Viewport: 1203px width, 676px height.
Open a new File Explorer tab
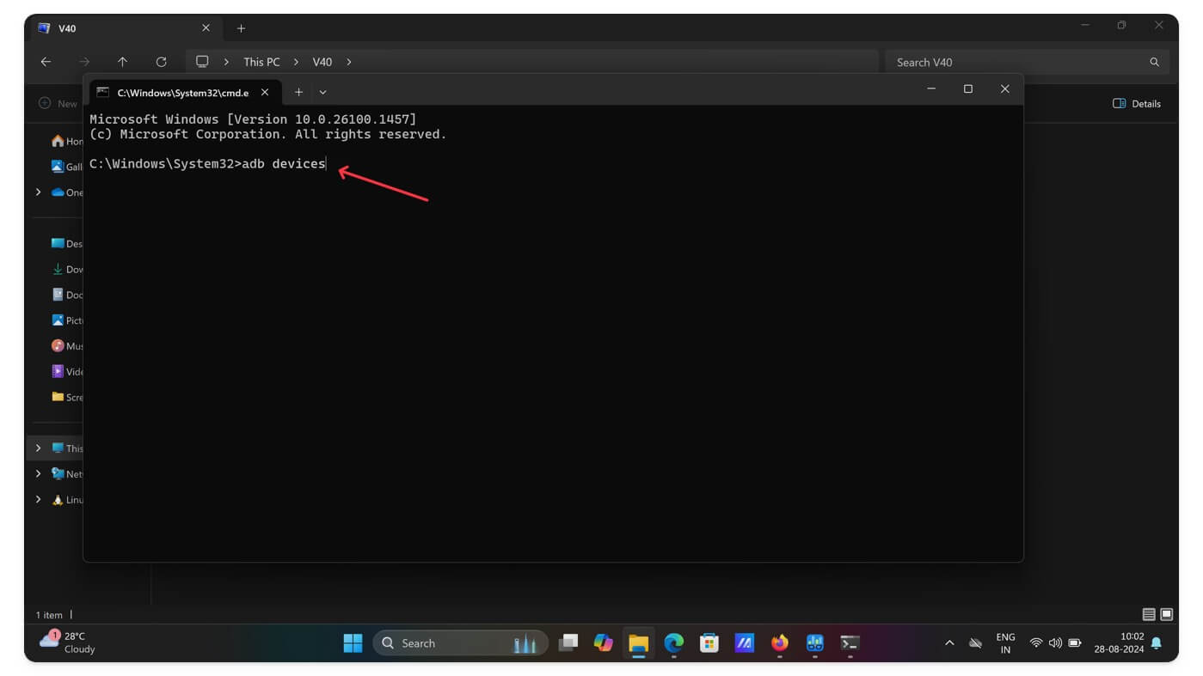[241, 28]
